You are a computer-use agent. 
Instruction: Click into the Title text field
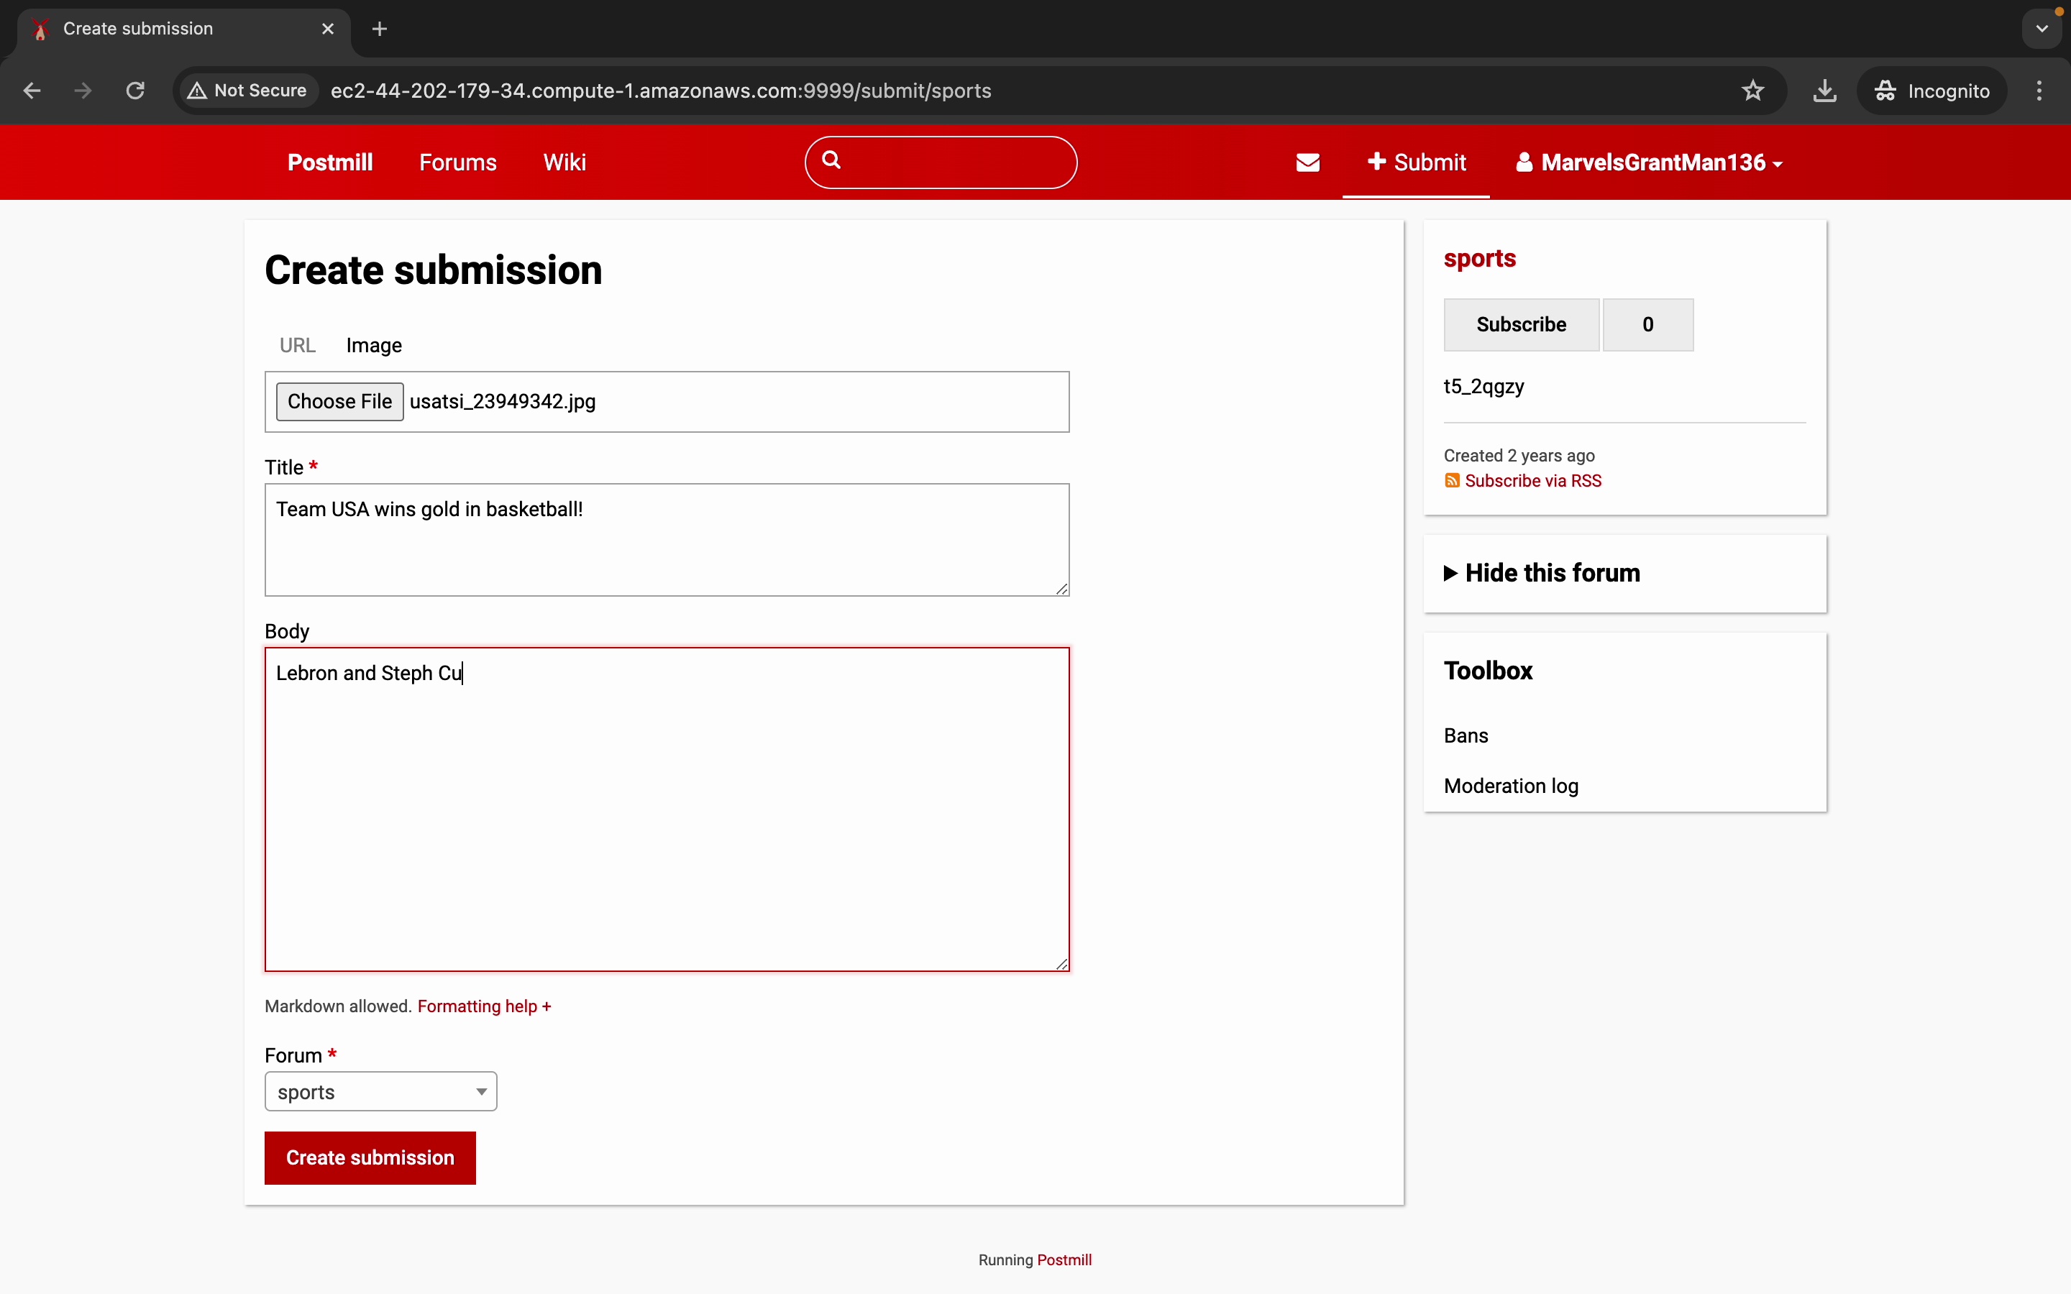click(x=666, y=539)
